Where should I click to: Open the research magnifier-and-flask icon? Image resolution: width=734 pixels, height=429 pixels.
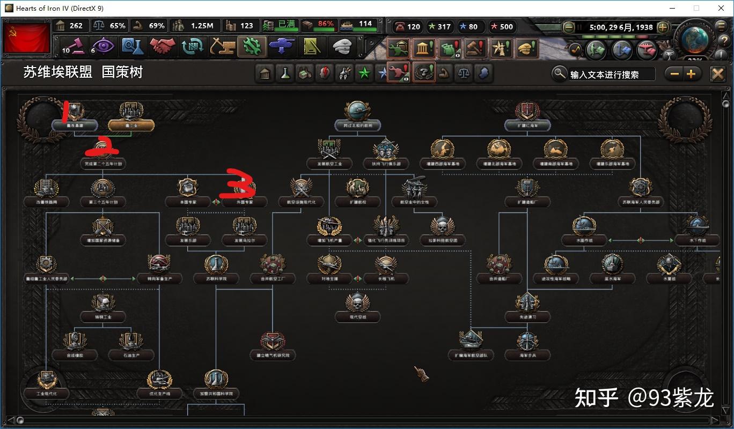(132, 47)
